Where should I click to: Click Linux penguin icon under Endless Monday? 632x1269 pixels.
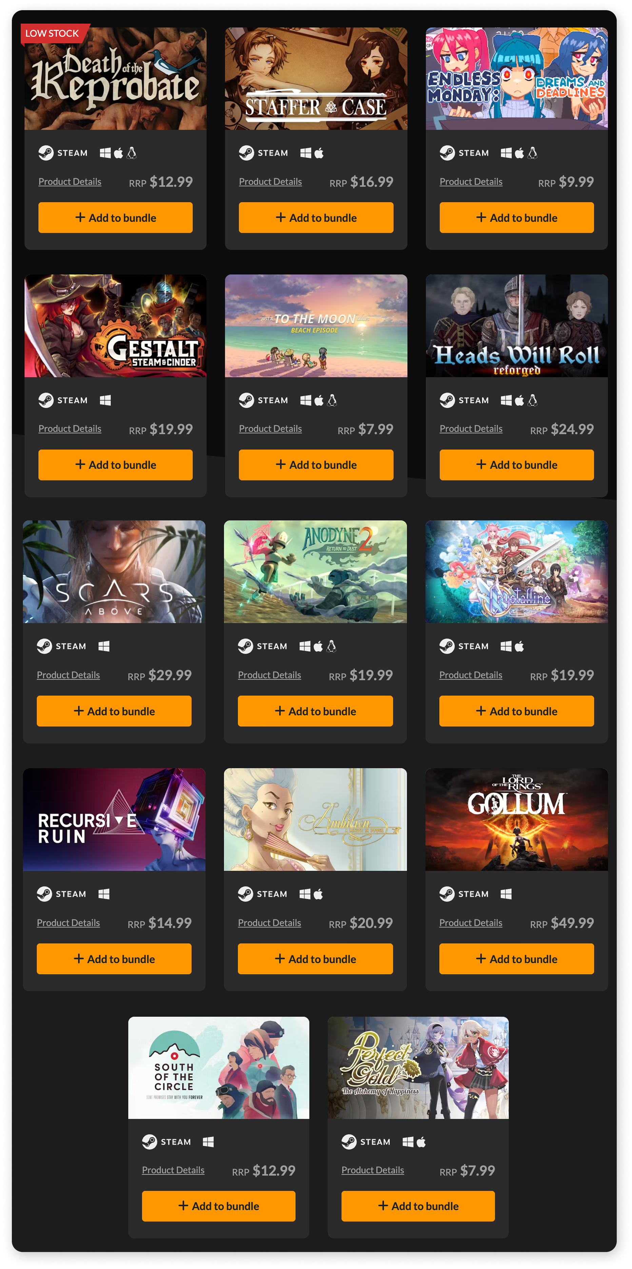tap(533, 153)
